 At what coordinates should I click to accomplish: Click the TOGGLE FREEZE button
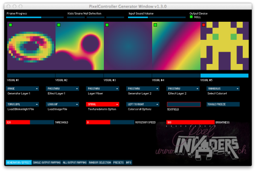pyautogui.click(x=223, y=104)
